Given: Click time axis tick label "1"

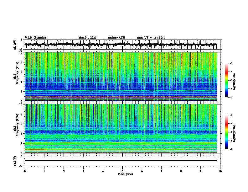Looking at the screenshot, I should [44, 171].
